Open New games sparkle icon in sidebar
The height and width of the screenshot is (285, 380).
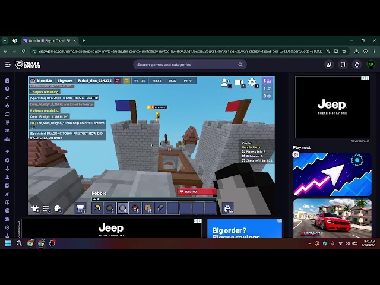coord(7,97)
